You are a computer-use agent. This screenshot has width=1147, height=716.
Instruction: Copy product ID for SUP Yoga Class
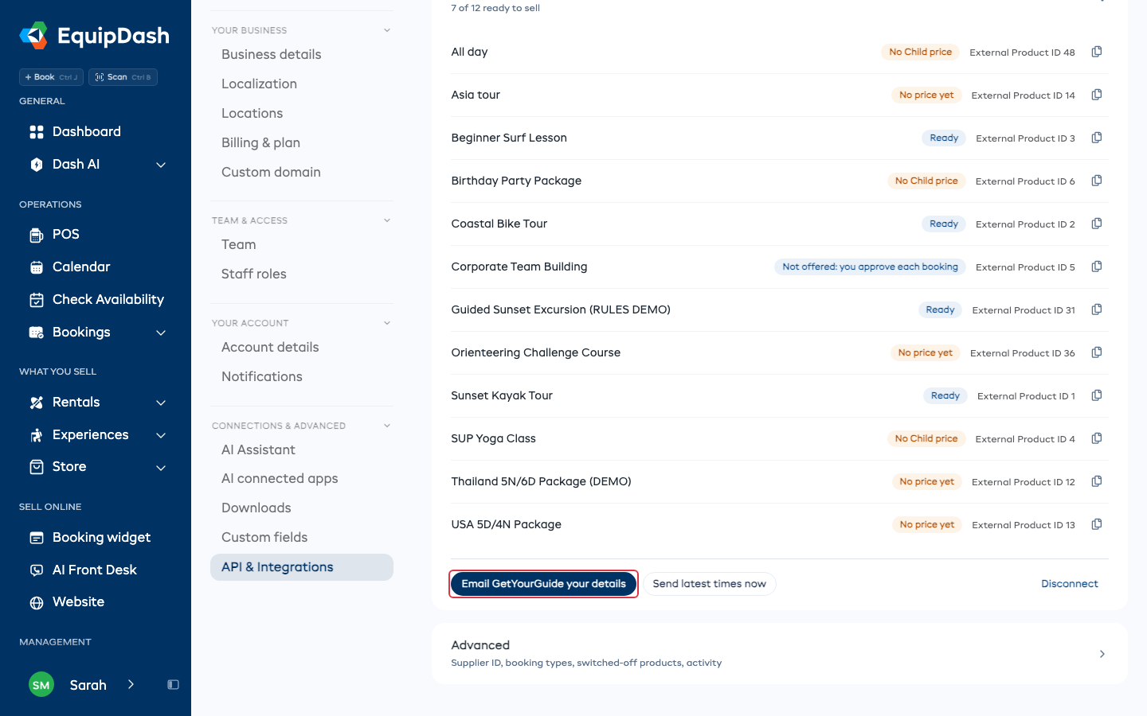(x=1097, y=438)
